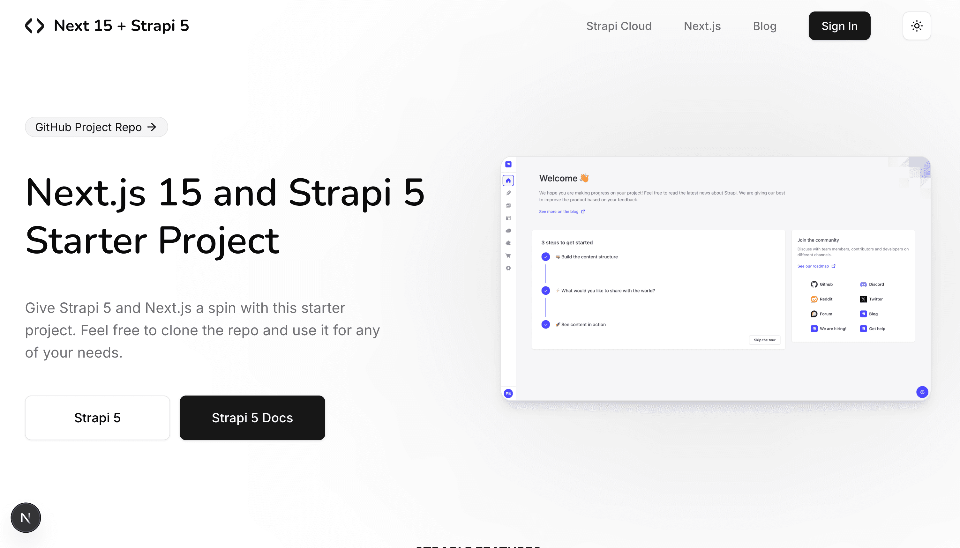Click 'Skip the tour' in the preview
This screenshot has height=548, width=960.
[764, 340]
